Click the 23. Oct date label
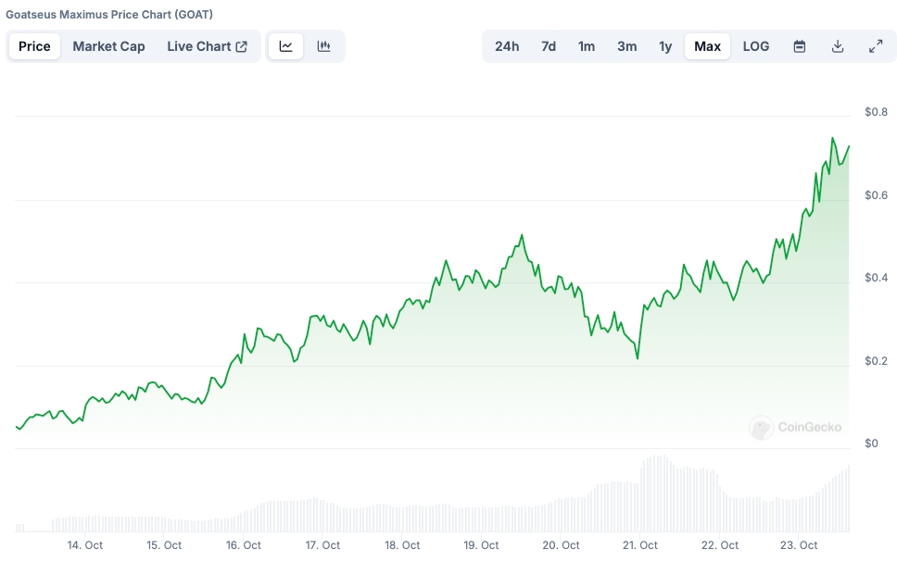This screenshot has height=562, width=897. (x=799, y=545)
